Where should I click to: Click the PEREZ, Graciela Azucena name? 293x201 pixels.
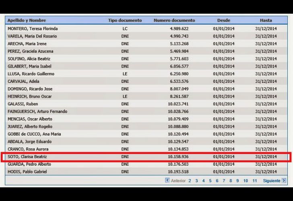coord(31,51)
